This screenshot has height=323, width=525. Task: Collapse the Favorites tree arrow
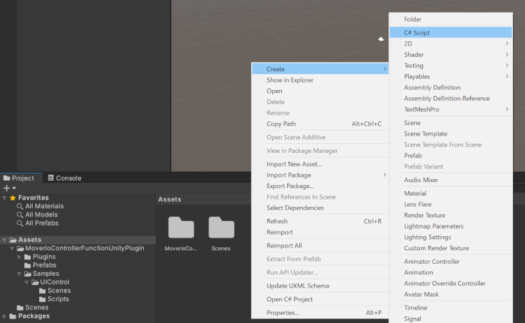click(x=4, y=198)
